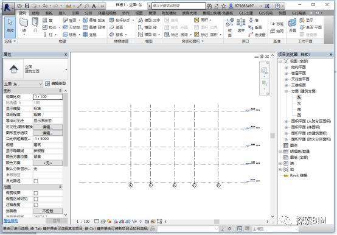The width and height of the screenshot is (337, 235).
Task: Click the Save icon in quick access toolbar
Action: click(x=27, y=6)
